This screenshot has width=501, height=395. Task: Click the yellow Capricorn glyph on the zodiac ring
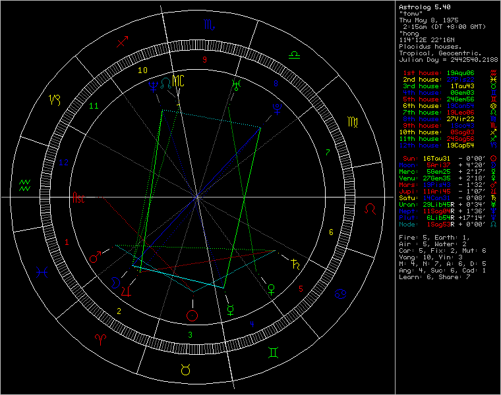point(55,100)
